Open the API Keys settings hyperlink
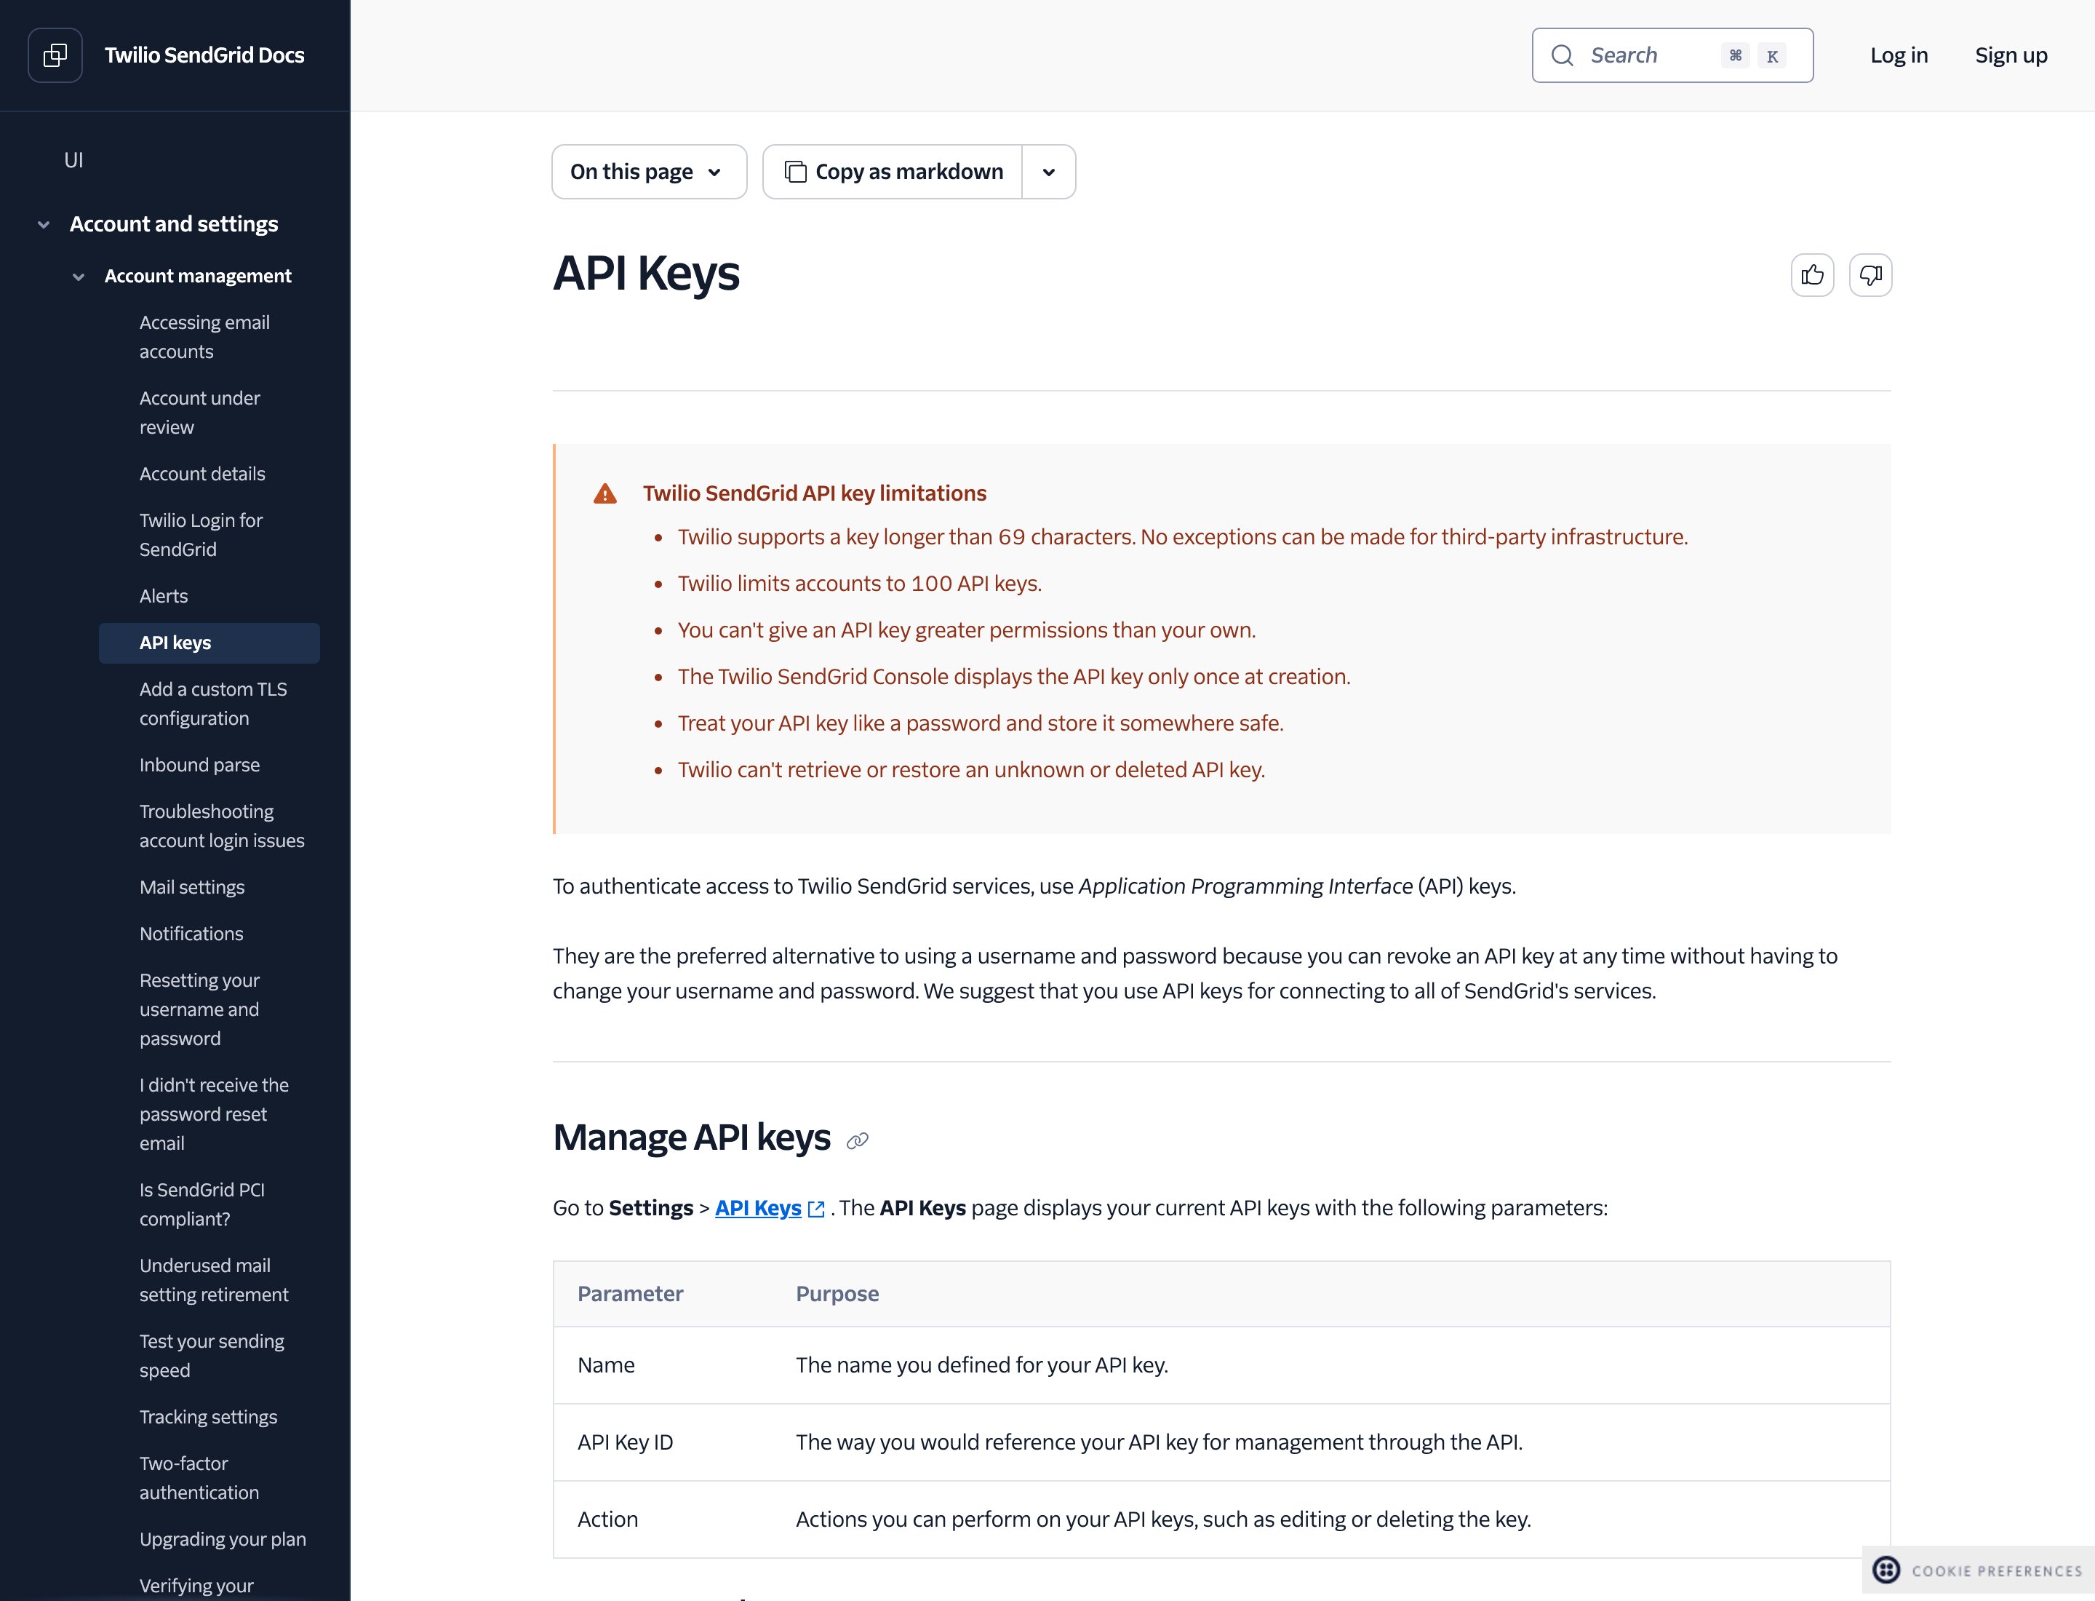Image resolution: width=2095 pixels, height=1601 pixels. (x=759, y=1208)
